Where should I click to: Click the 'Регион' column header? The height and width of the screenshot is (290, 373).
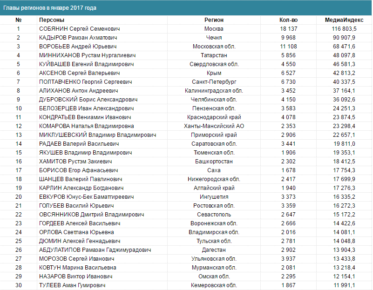coord(214,20)
